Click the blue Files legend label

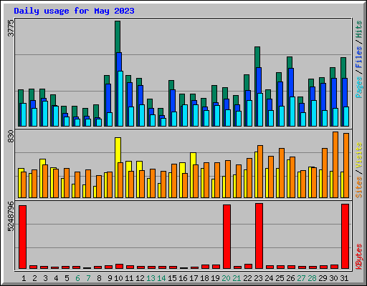coord(359,56)
